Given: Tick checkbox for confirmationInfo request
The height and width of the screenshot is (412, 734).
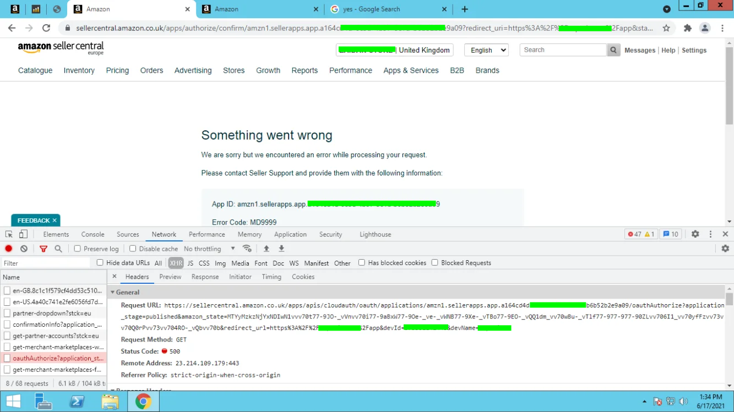Looking at the screenshot, I should [x=7, y=325].
